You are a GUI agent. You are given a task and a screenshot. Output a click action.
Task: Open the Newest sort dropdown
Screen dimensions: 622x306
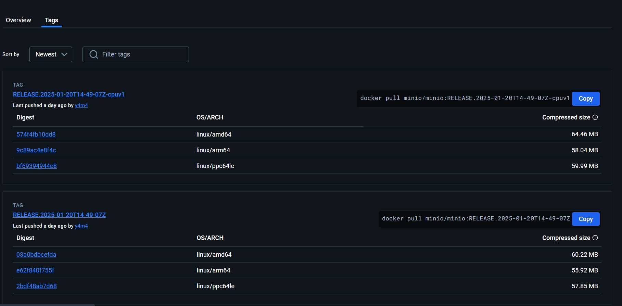coord(51,54)
